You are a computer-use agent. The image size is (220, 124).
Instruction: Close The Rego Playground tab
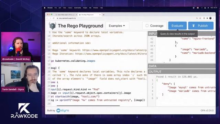pos(100,14)
